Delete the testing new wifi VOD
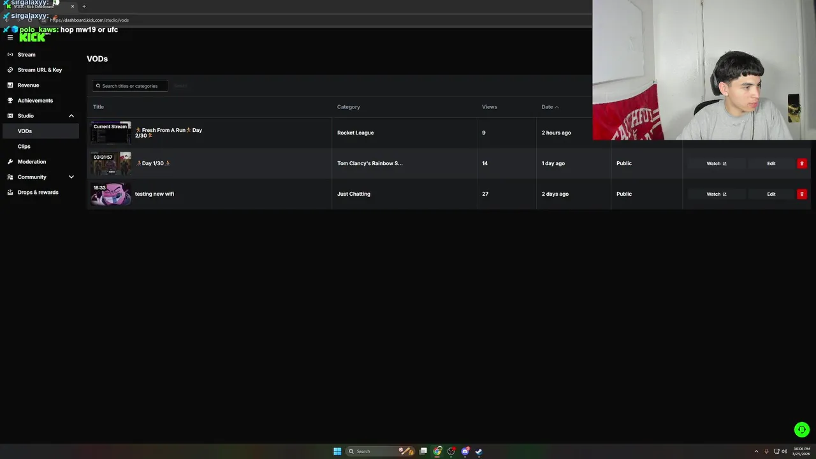This screenshot has width=816, height=459. tap(802, 194)
